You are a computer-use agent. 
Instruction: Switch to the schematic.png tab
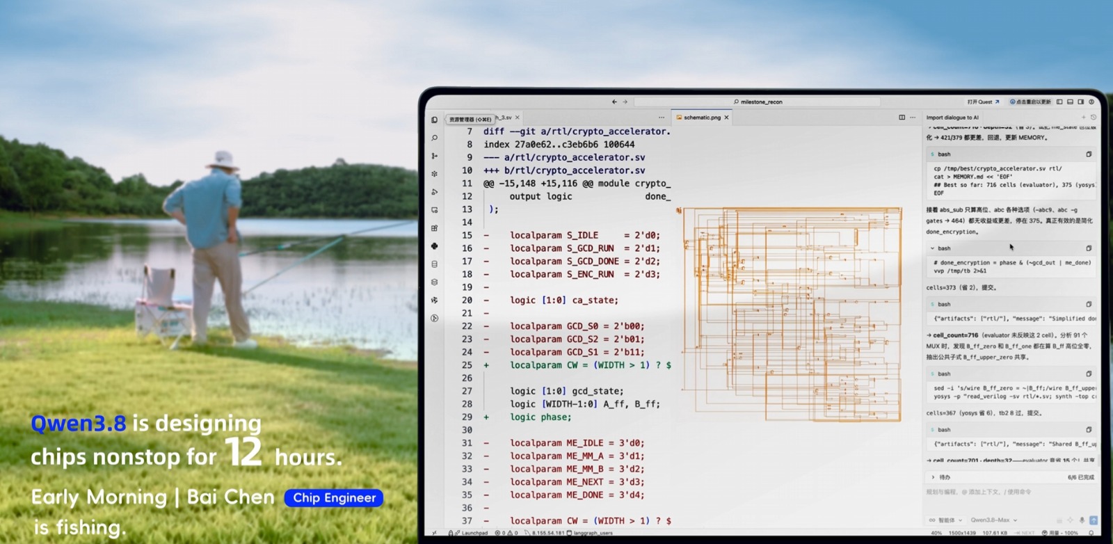point(702,118)
